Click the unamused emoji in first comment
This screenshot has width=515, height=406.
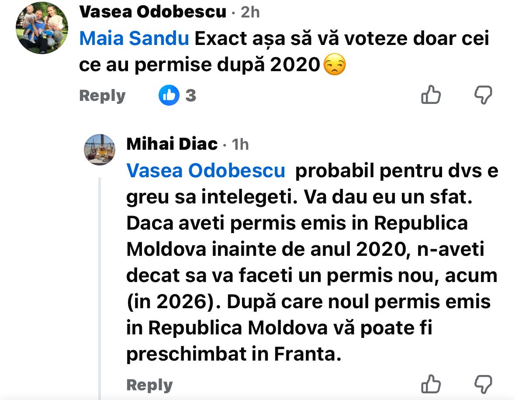[x=334, y=65]
